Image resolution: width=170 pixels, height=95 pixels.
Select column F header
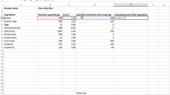[153, 5]
